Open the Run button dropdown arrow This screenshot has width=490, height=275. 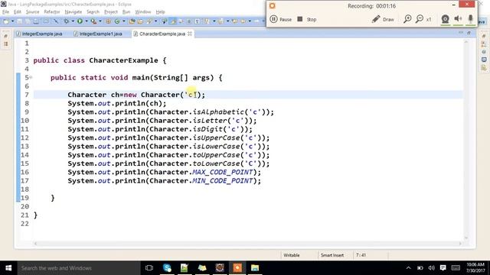pyautogui.click(x=87, y=21)
